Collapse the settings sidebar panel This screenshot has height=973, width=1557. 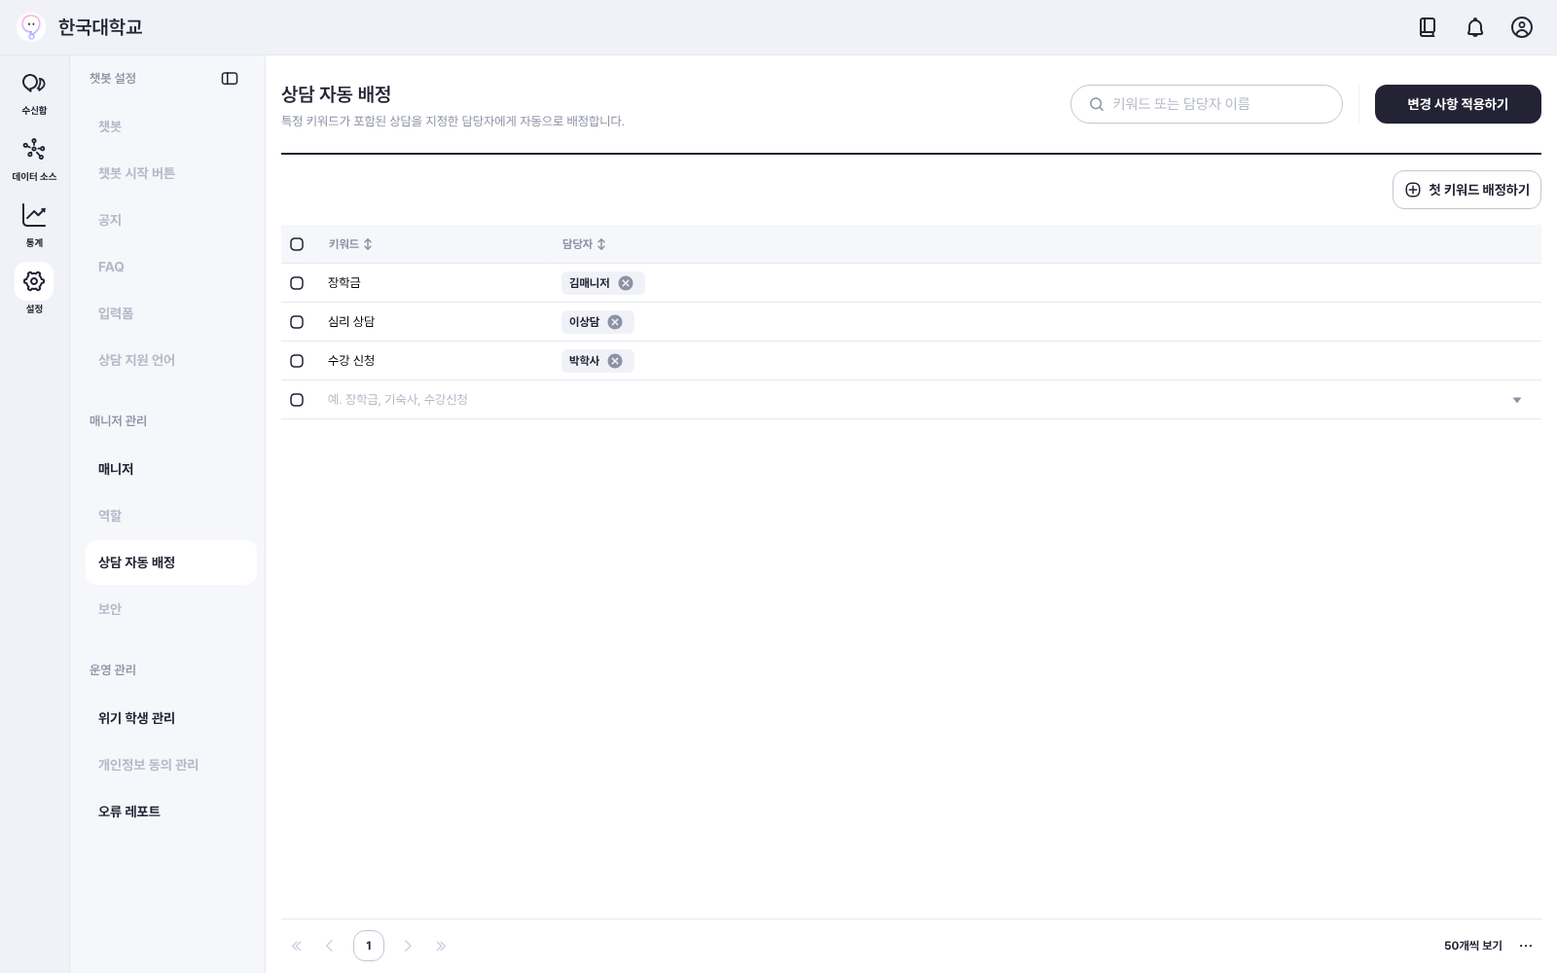pos(230,79)
